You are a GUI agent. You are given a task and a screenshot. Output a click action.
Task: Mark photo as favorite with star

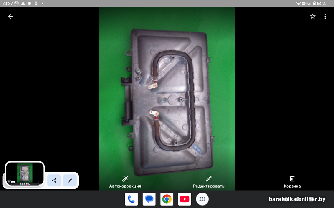click(x=312, y=17)
